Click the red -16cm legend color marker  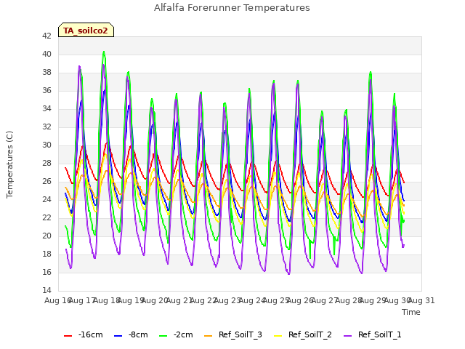[x=68, y=336]
